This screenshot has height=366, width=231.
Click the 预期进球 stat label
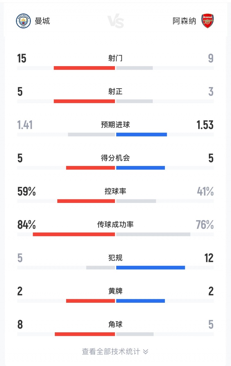coord(116,125)
